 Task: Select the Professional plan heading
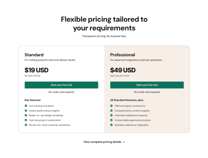pyautogui.click(x=123, y=55)
